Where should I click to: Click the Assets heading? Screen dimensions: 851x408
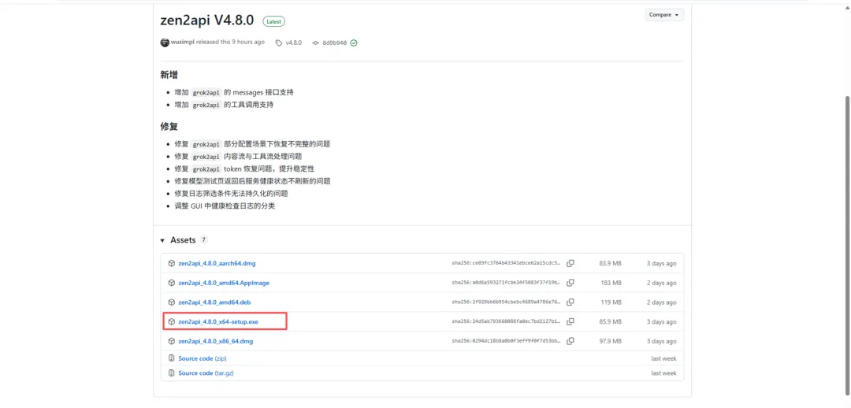pos(183,240)
